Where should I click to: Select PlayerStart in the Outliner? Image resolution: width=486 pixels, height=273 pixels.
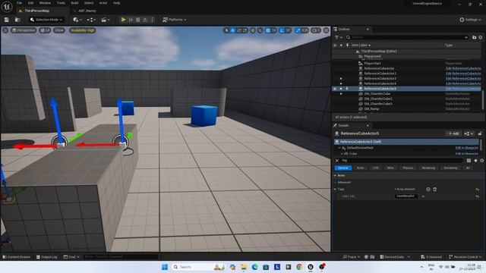[373, 64]
